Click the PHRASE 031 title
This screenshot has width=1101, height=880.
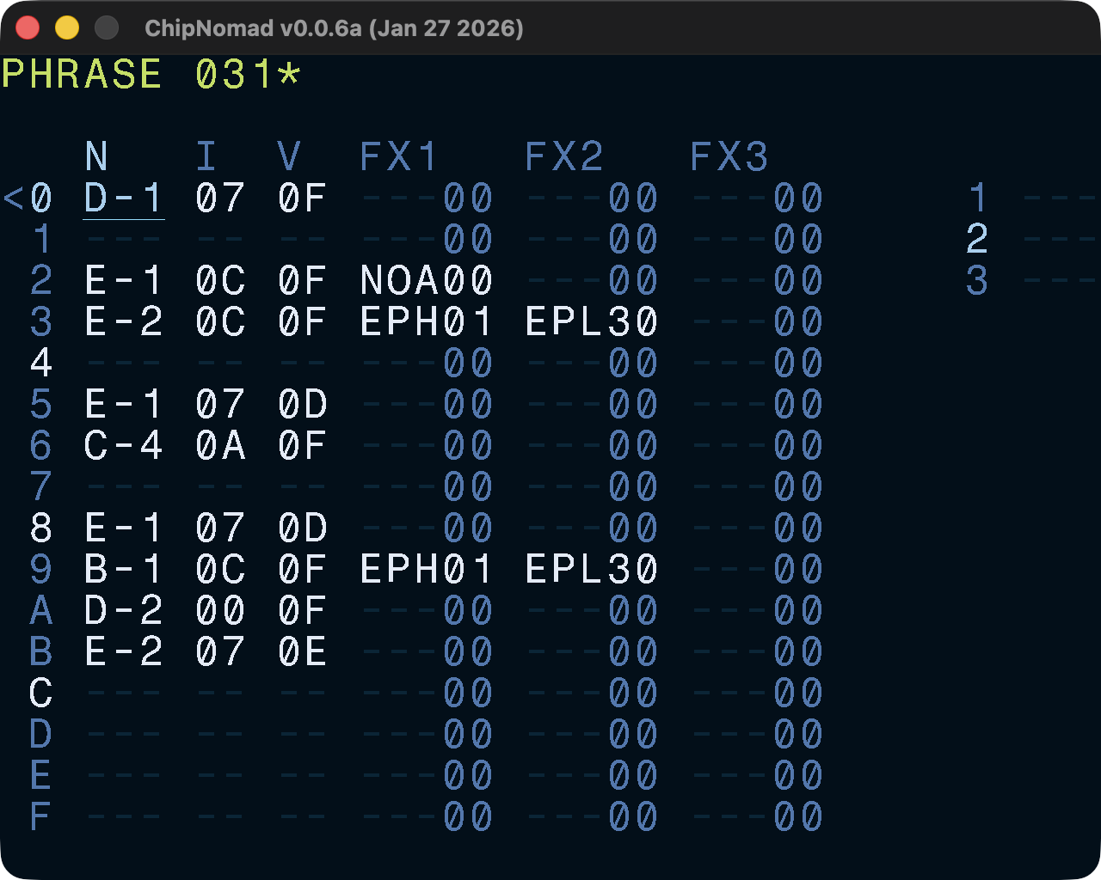151,75
